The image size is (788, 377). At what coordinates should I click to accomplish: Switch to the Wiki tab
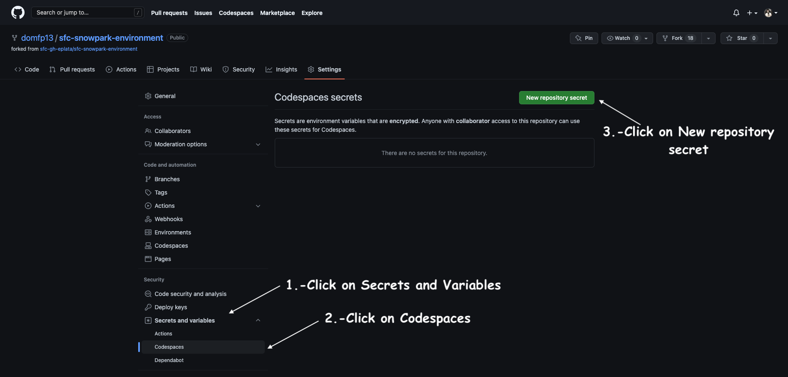click(x=201, y=69)
